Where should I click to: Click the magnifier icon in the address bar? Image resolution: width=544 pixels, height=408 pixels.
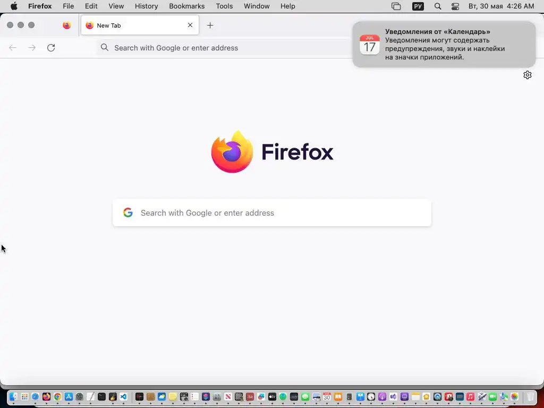[105, 47]
